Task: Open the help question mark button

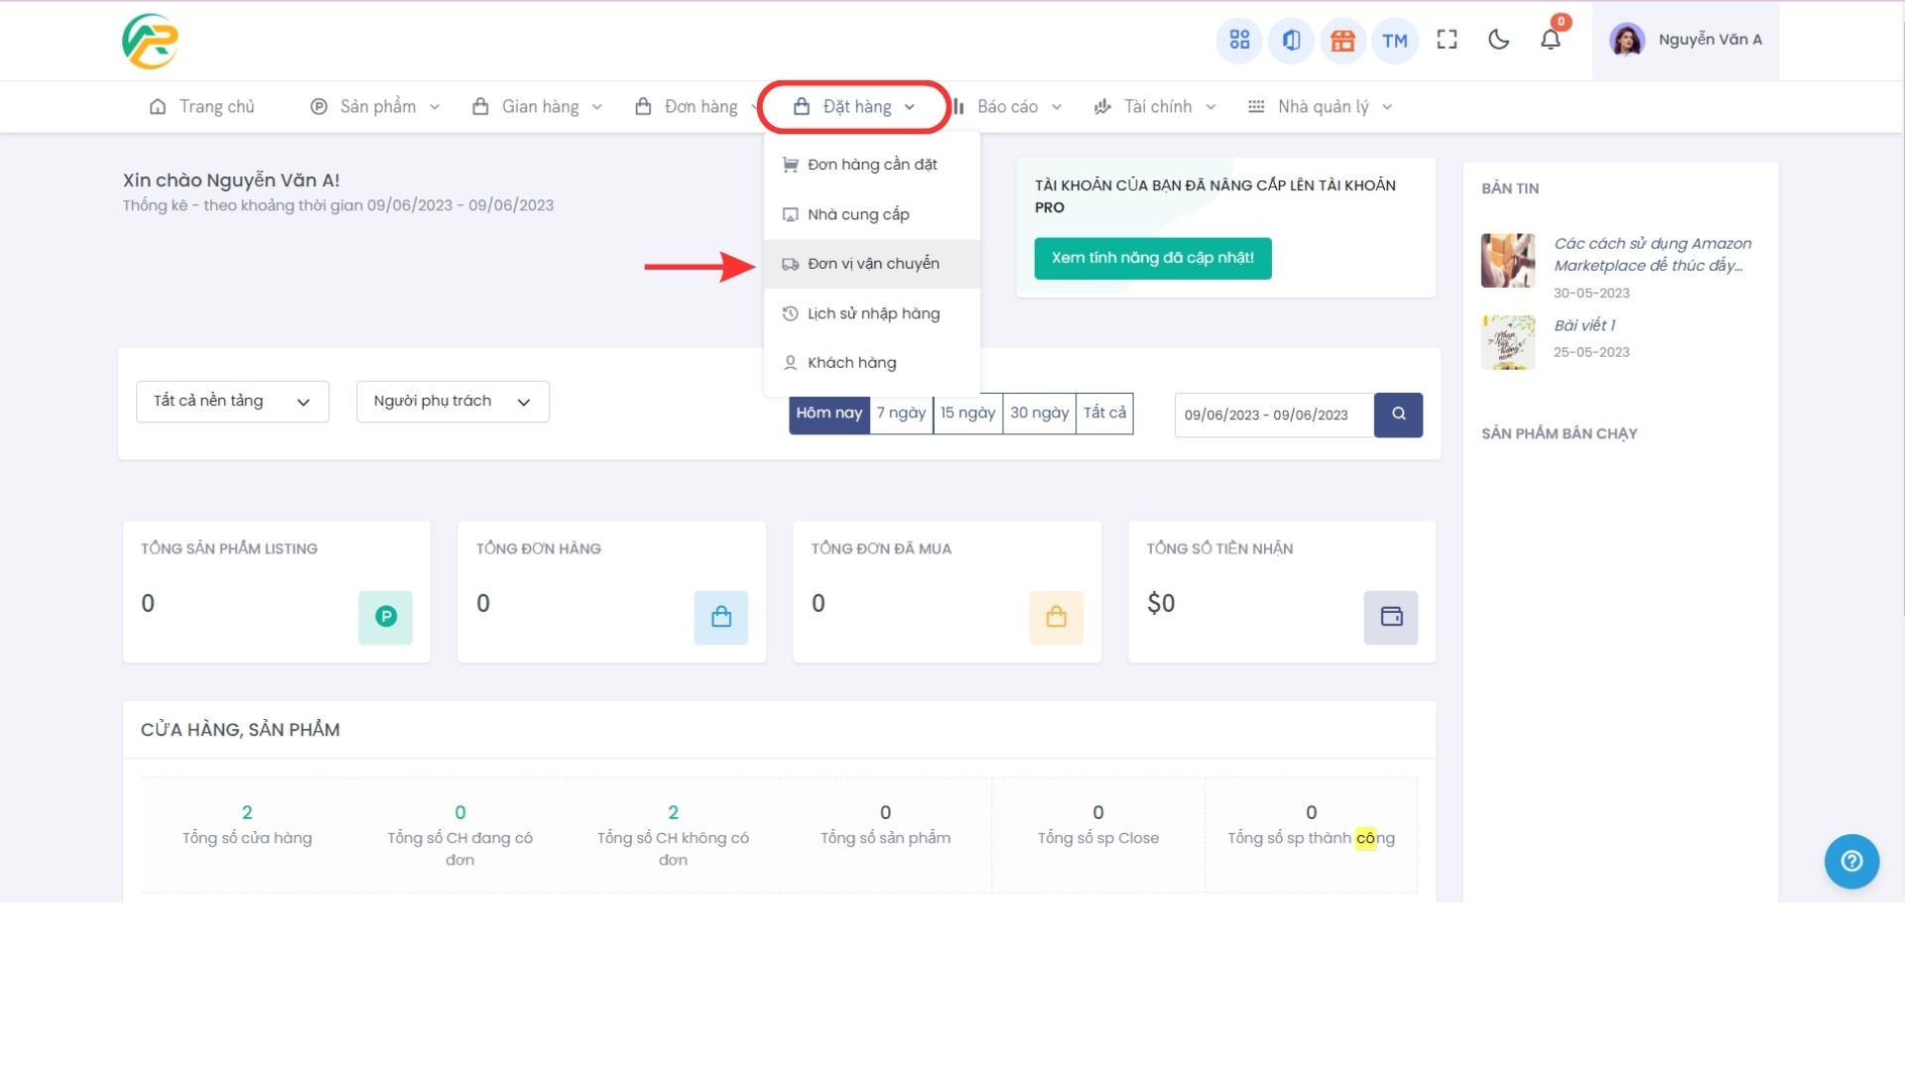Action: (x=1851, y=861)
